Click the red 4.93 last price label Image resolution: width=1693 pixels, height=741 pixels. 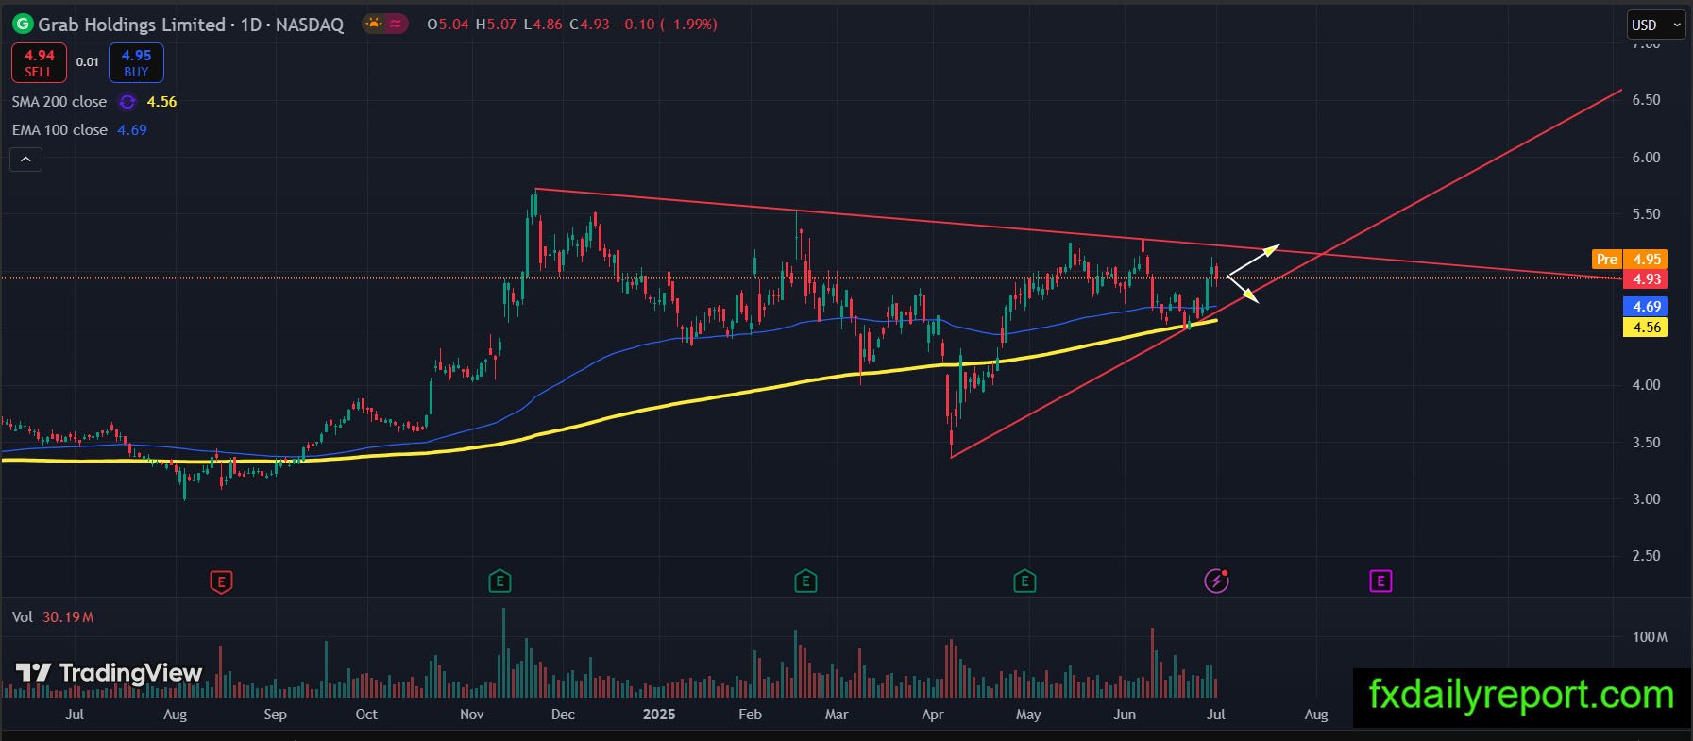pyautogui.click(x=1645, y=279)
